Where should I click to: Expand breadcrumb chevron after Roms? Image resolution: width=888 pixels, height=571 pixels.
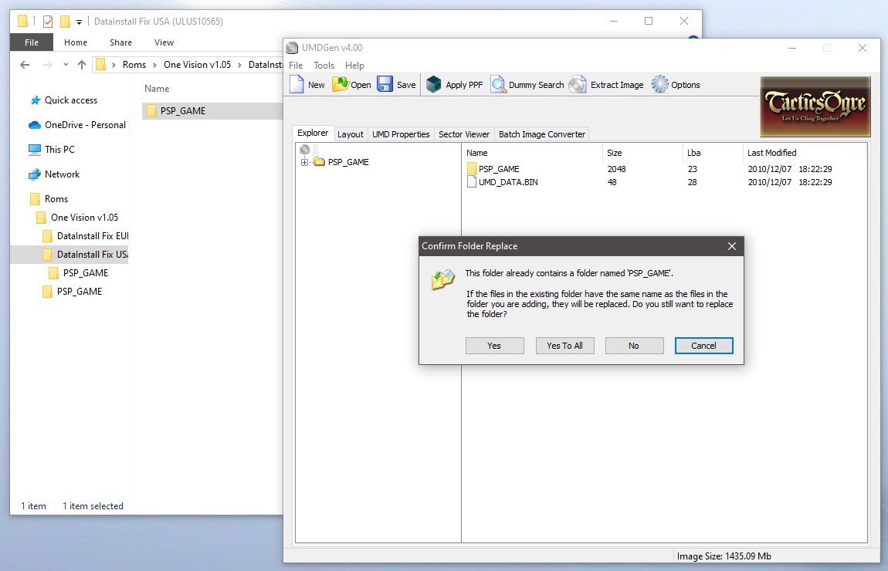pyautogui.click(x=155, y=65)
